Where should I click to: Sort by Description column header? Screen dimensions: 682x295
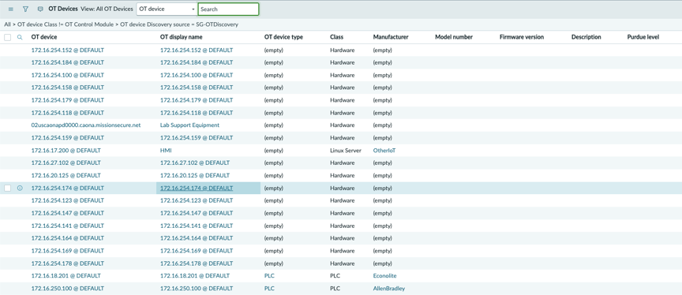pyautogui.click(x=586, y=37)
